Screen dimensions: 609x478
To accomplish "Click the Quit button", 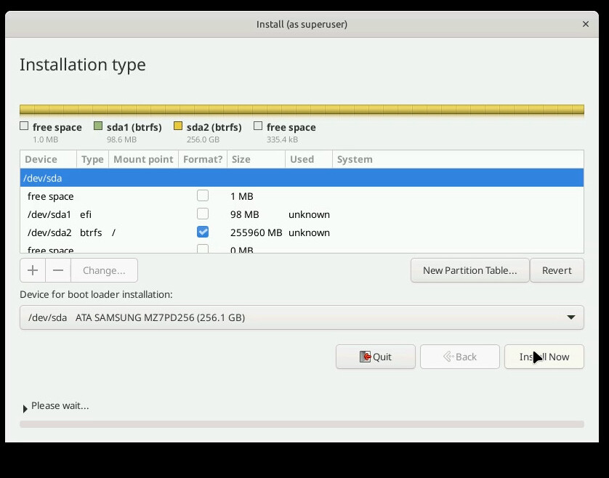I will click(376, 357).
